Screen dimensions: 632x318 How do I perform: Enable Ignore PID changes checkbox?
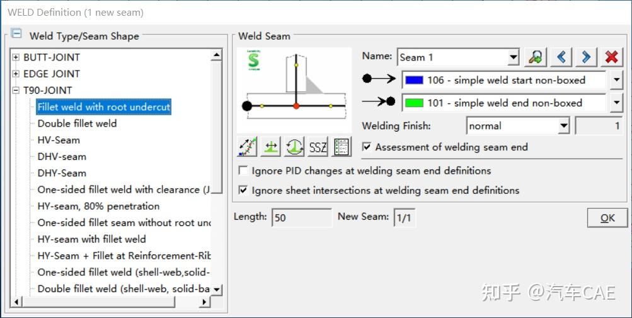(243, 171)
